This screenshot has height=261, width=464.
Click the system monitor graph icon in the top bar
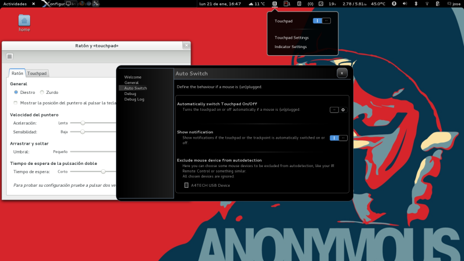pyautogui.click(x=321, y=4)
